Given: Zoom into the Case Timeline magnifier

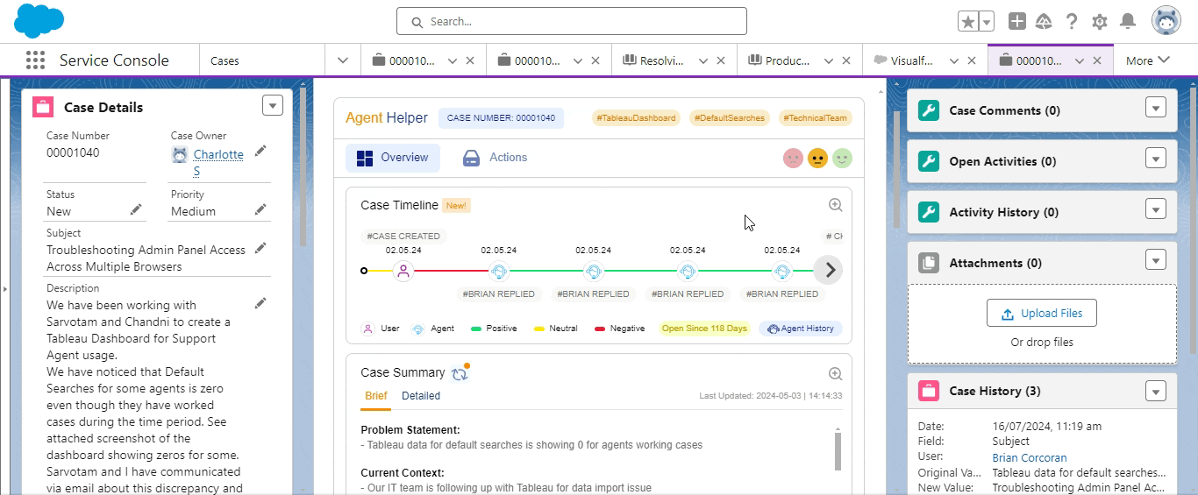Looking at the screenshot, I should pyautogui.click(x=835, y=205).
